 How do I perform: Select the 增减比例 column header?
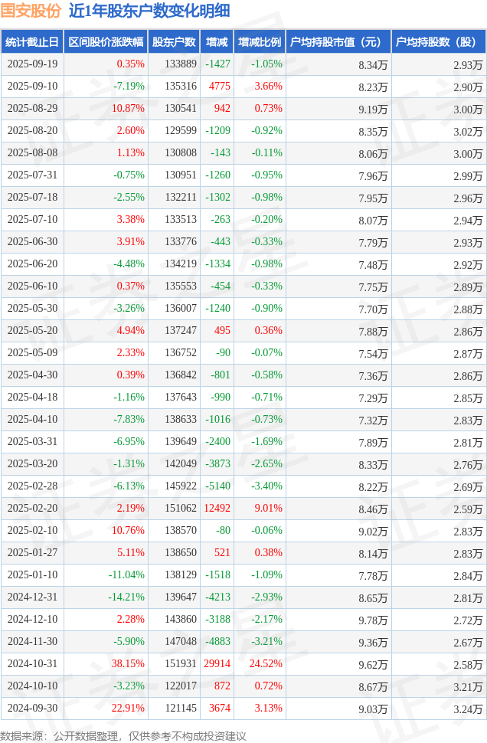tap(260, 42)
